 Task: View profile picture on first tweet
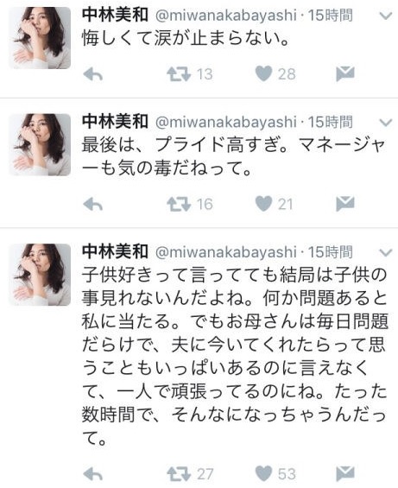(40, 38)
